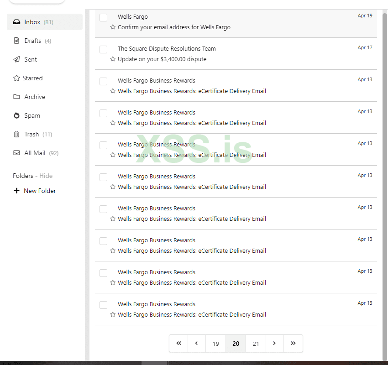Click the Apr 19 date label
The width and height of the screenshot is (388, 365).
pyautogui.click(x=365, y=16)
